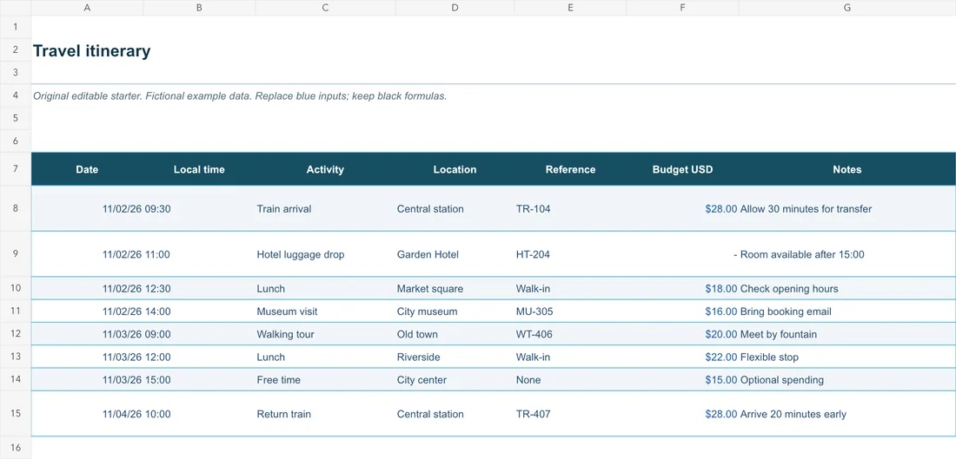Select row 12 header
The image size is (956, 459).
(x=16, y=333)
